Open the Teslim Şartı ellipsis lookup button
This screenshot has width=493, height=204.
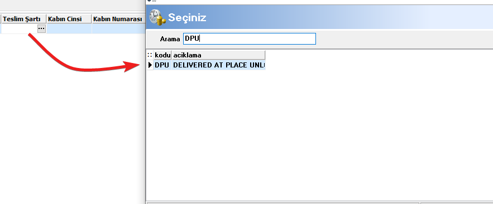point(41,28)
